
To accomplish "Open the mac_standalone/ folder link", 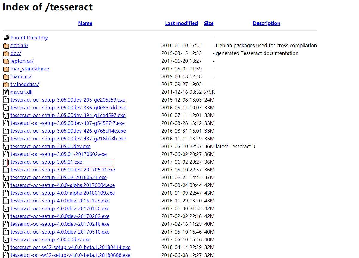I will 30,69.
